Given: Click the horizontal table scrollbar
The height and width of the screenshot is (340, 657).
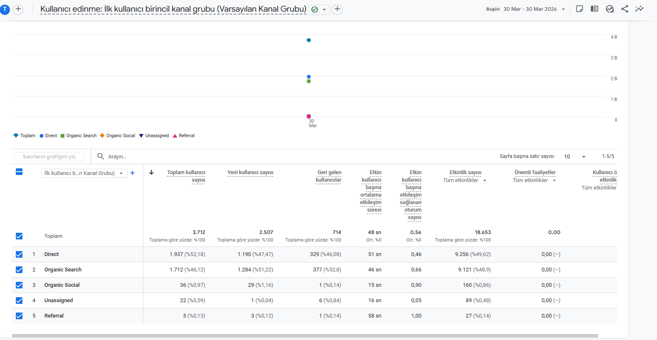Looking at the screenshot, I should pos(305,336).
